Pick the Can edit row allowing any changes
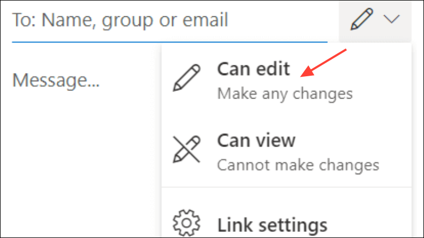 [287, 80]
